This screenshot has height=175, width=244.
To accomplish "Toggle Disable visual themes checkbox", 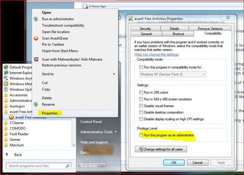I will click(x=141, y=106).
